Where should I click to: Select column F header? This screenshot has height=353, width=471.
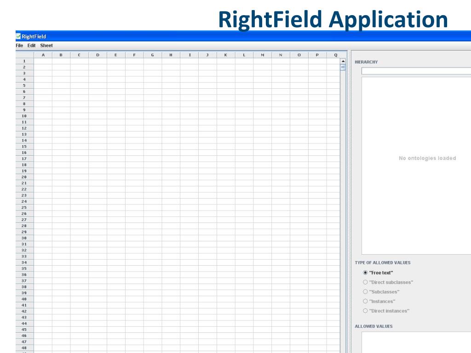click(x=134, y=55)
